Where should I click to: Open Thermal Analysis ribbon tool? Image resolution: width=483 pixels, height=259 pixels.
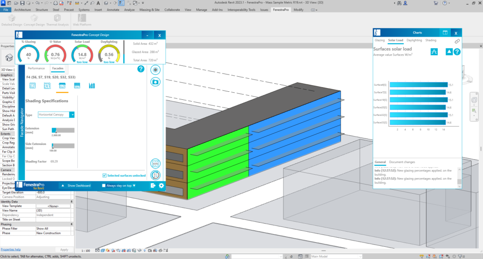[57, 20]
